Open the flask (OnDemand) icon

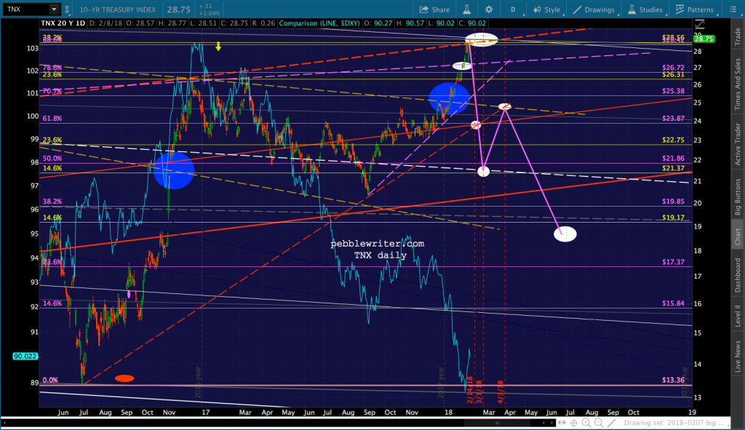tap(466, 9)
